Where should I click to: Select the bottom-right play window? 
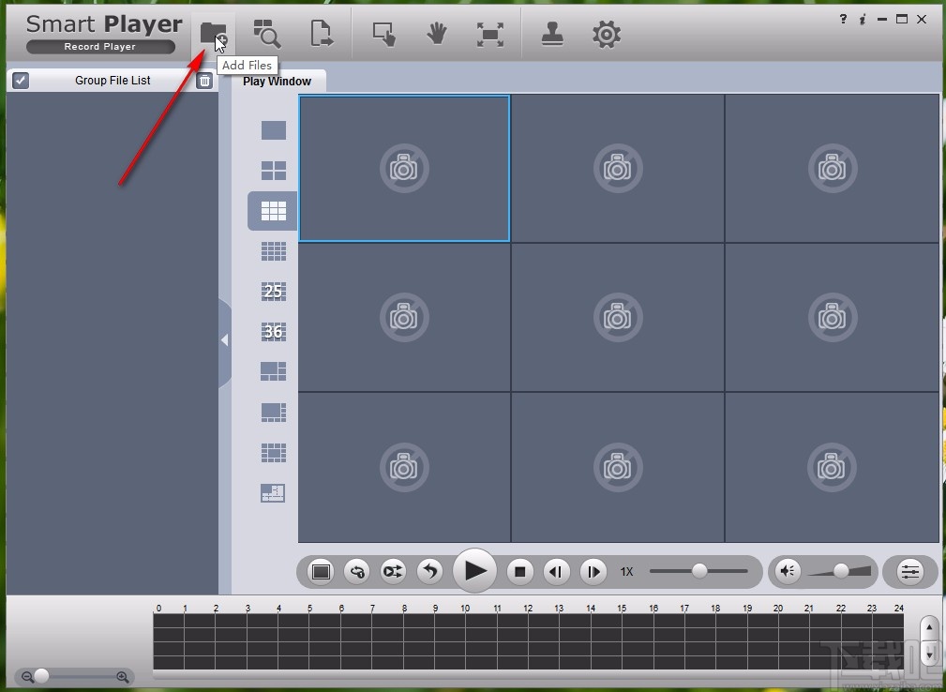[832, 467]
